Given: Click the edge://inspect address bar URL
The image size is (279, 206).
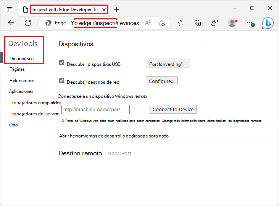Looking at the screenshot, I should (105, 23).
